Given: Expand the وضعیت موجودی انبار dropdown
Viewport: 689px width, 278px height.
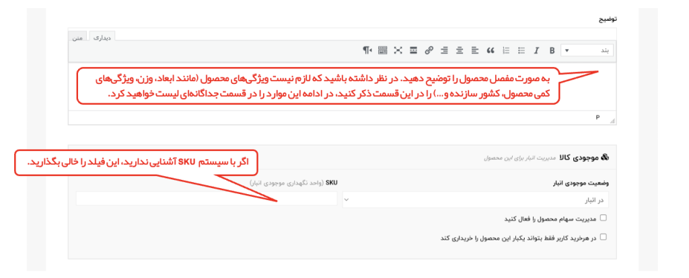Looking at the screenshot, I should click(478, 199).
